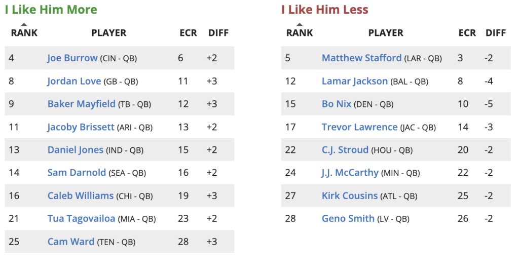
Task: Click Geno Smith player link
Action: pos(348,219)
